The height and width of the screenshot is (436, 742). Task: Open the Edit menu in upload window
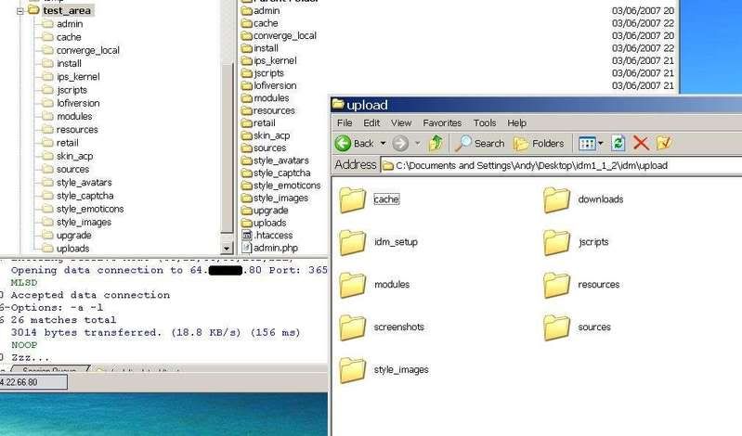click(371, 123)
